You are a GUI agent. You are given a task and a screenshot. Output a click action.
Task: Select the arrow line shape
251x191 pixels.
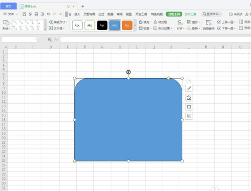pos(21,22)
